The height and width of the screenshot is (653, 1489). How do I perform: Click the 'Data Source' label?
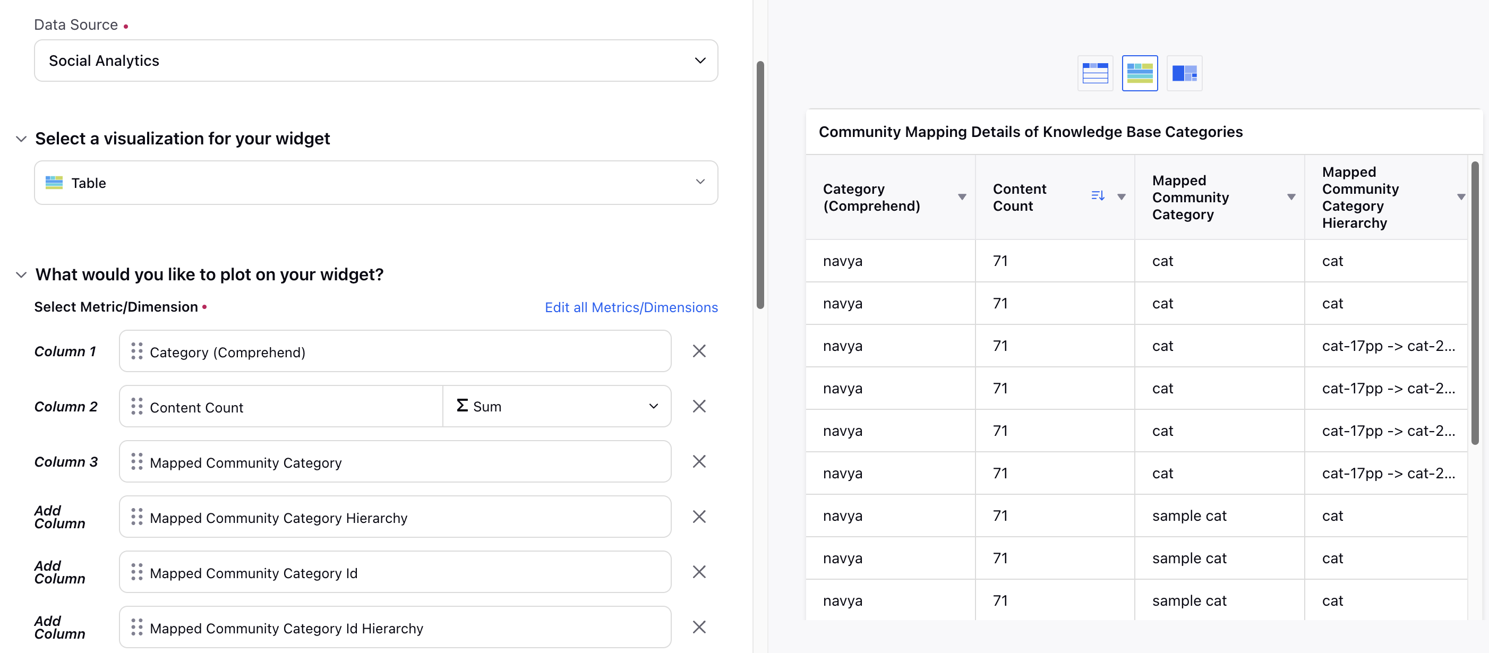(76, 25)
